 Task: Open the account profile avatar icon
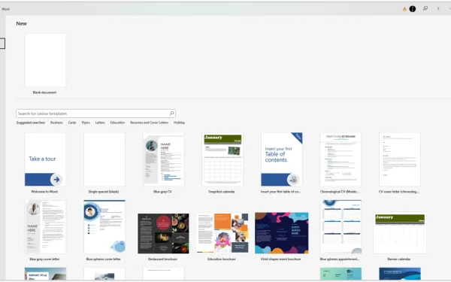pos(413,9)
